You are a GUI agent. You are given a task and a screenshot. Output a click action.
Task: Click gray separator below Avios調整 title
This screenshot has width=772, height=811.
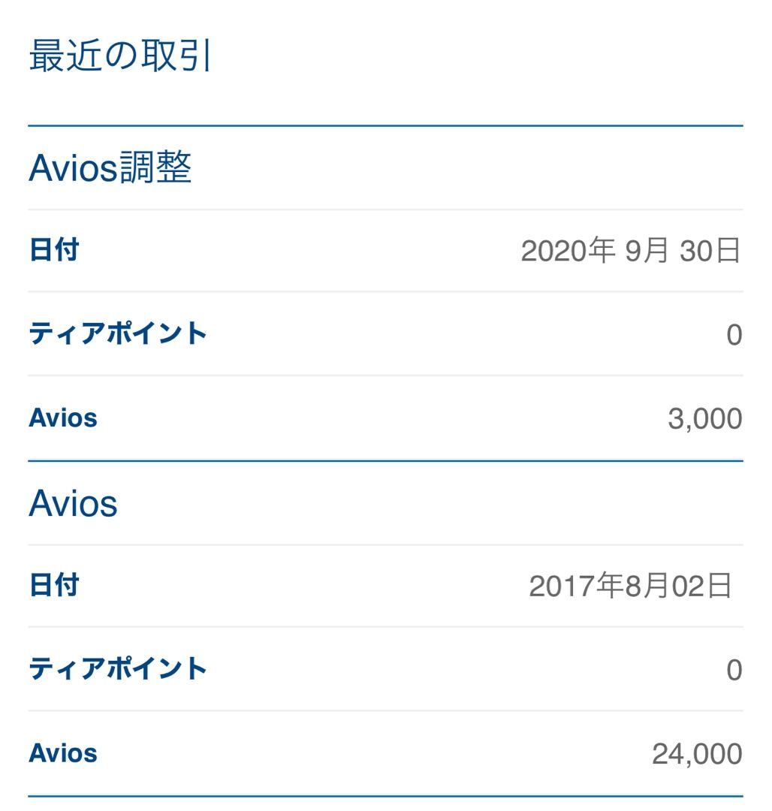[x=385, y=210]
